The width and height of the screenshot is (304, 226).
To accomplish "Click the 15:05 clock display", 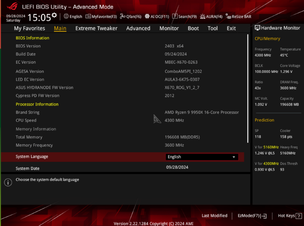I will 39,18.
